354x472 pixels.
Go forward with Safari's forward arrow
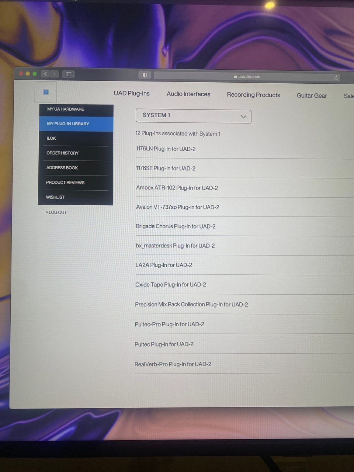point(54,74)
